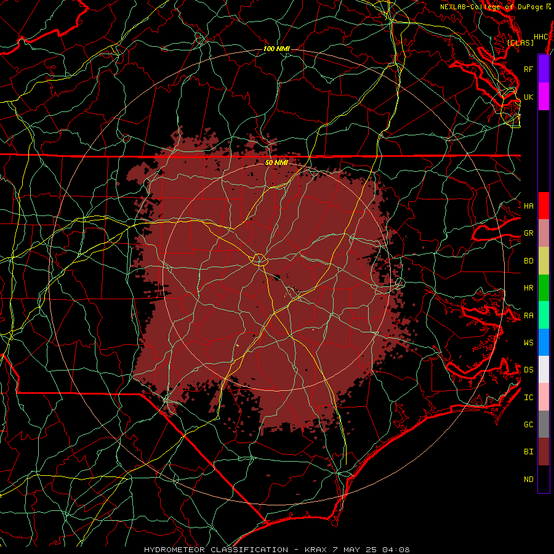The image size is (554, 554).
Task: Click the RA light green legend swatch
Action: click(544, 315)
